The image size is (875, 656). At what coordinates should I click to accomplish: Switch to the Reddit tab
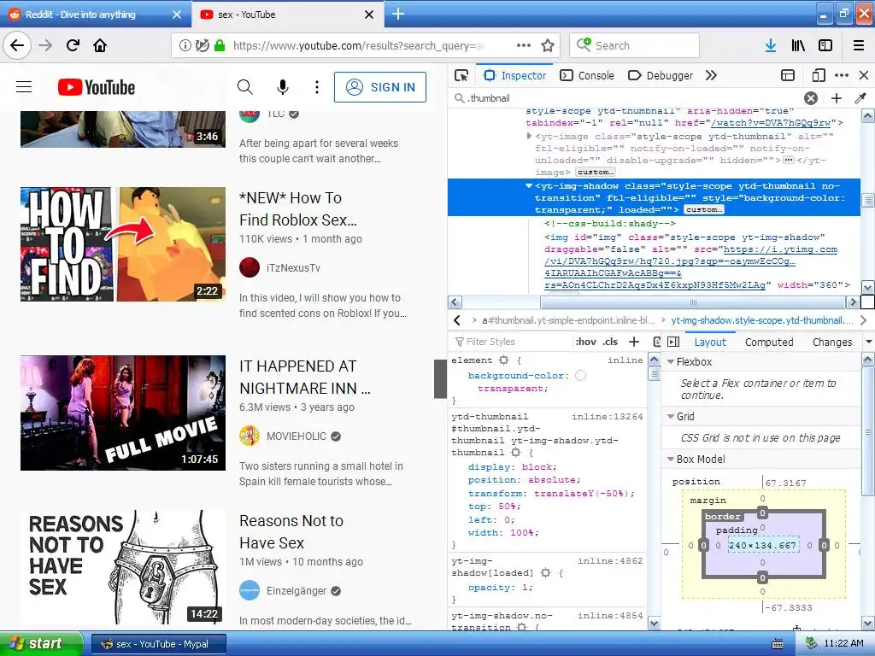click(95, 15)
